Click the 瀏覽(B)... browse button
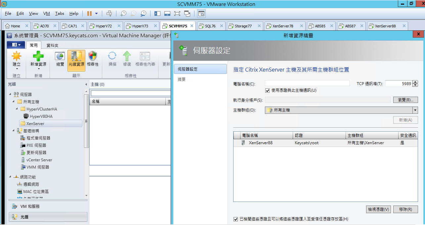This screenshot has width=425, height=225. (x=405, y=100)
